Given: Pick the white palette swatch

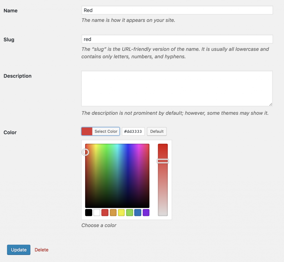Looking at the screenshot, I should coord(97,213).
